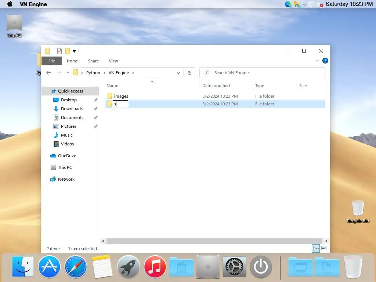The image size is (376, 282).
Task: Click the New folder icon in quick access toolbar
Action: [68, 51]
